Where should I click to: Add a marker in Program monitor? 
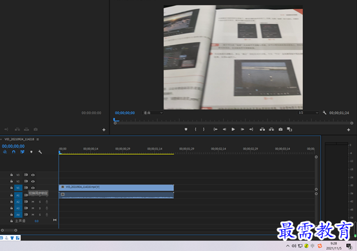186,129
